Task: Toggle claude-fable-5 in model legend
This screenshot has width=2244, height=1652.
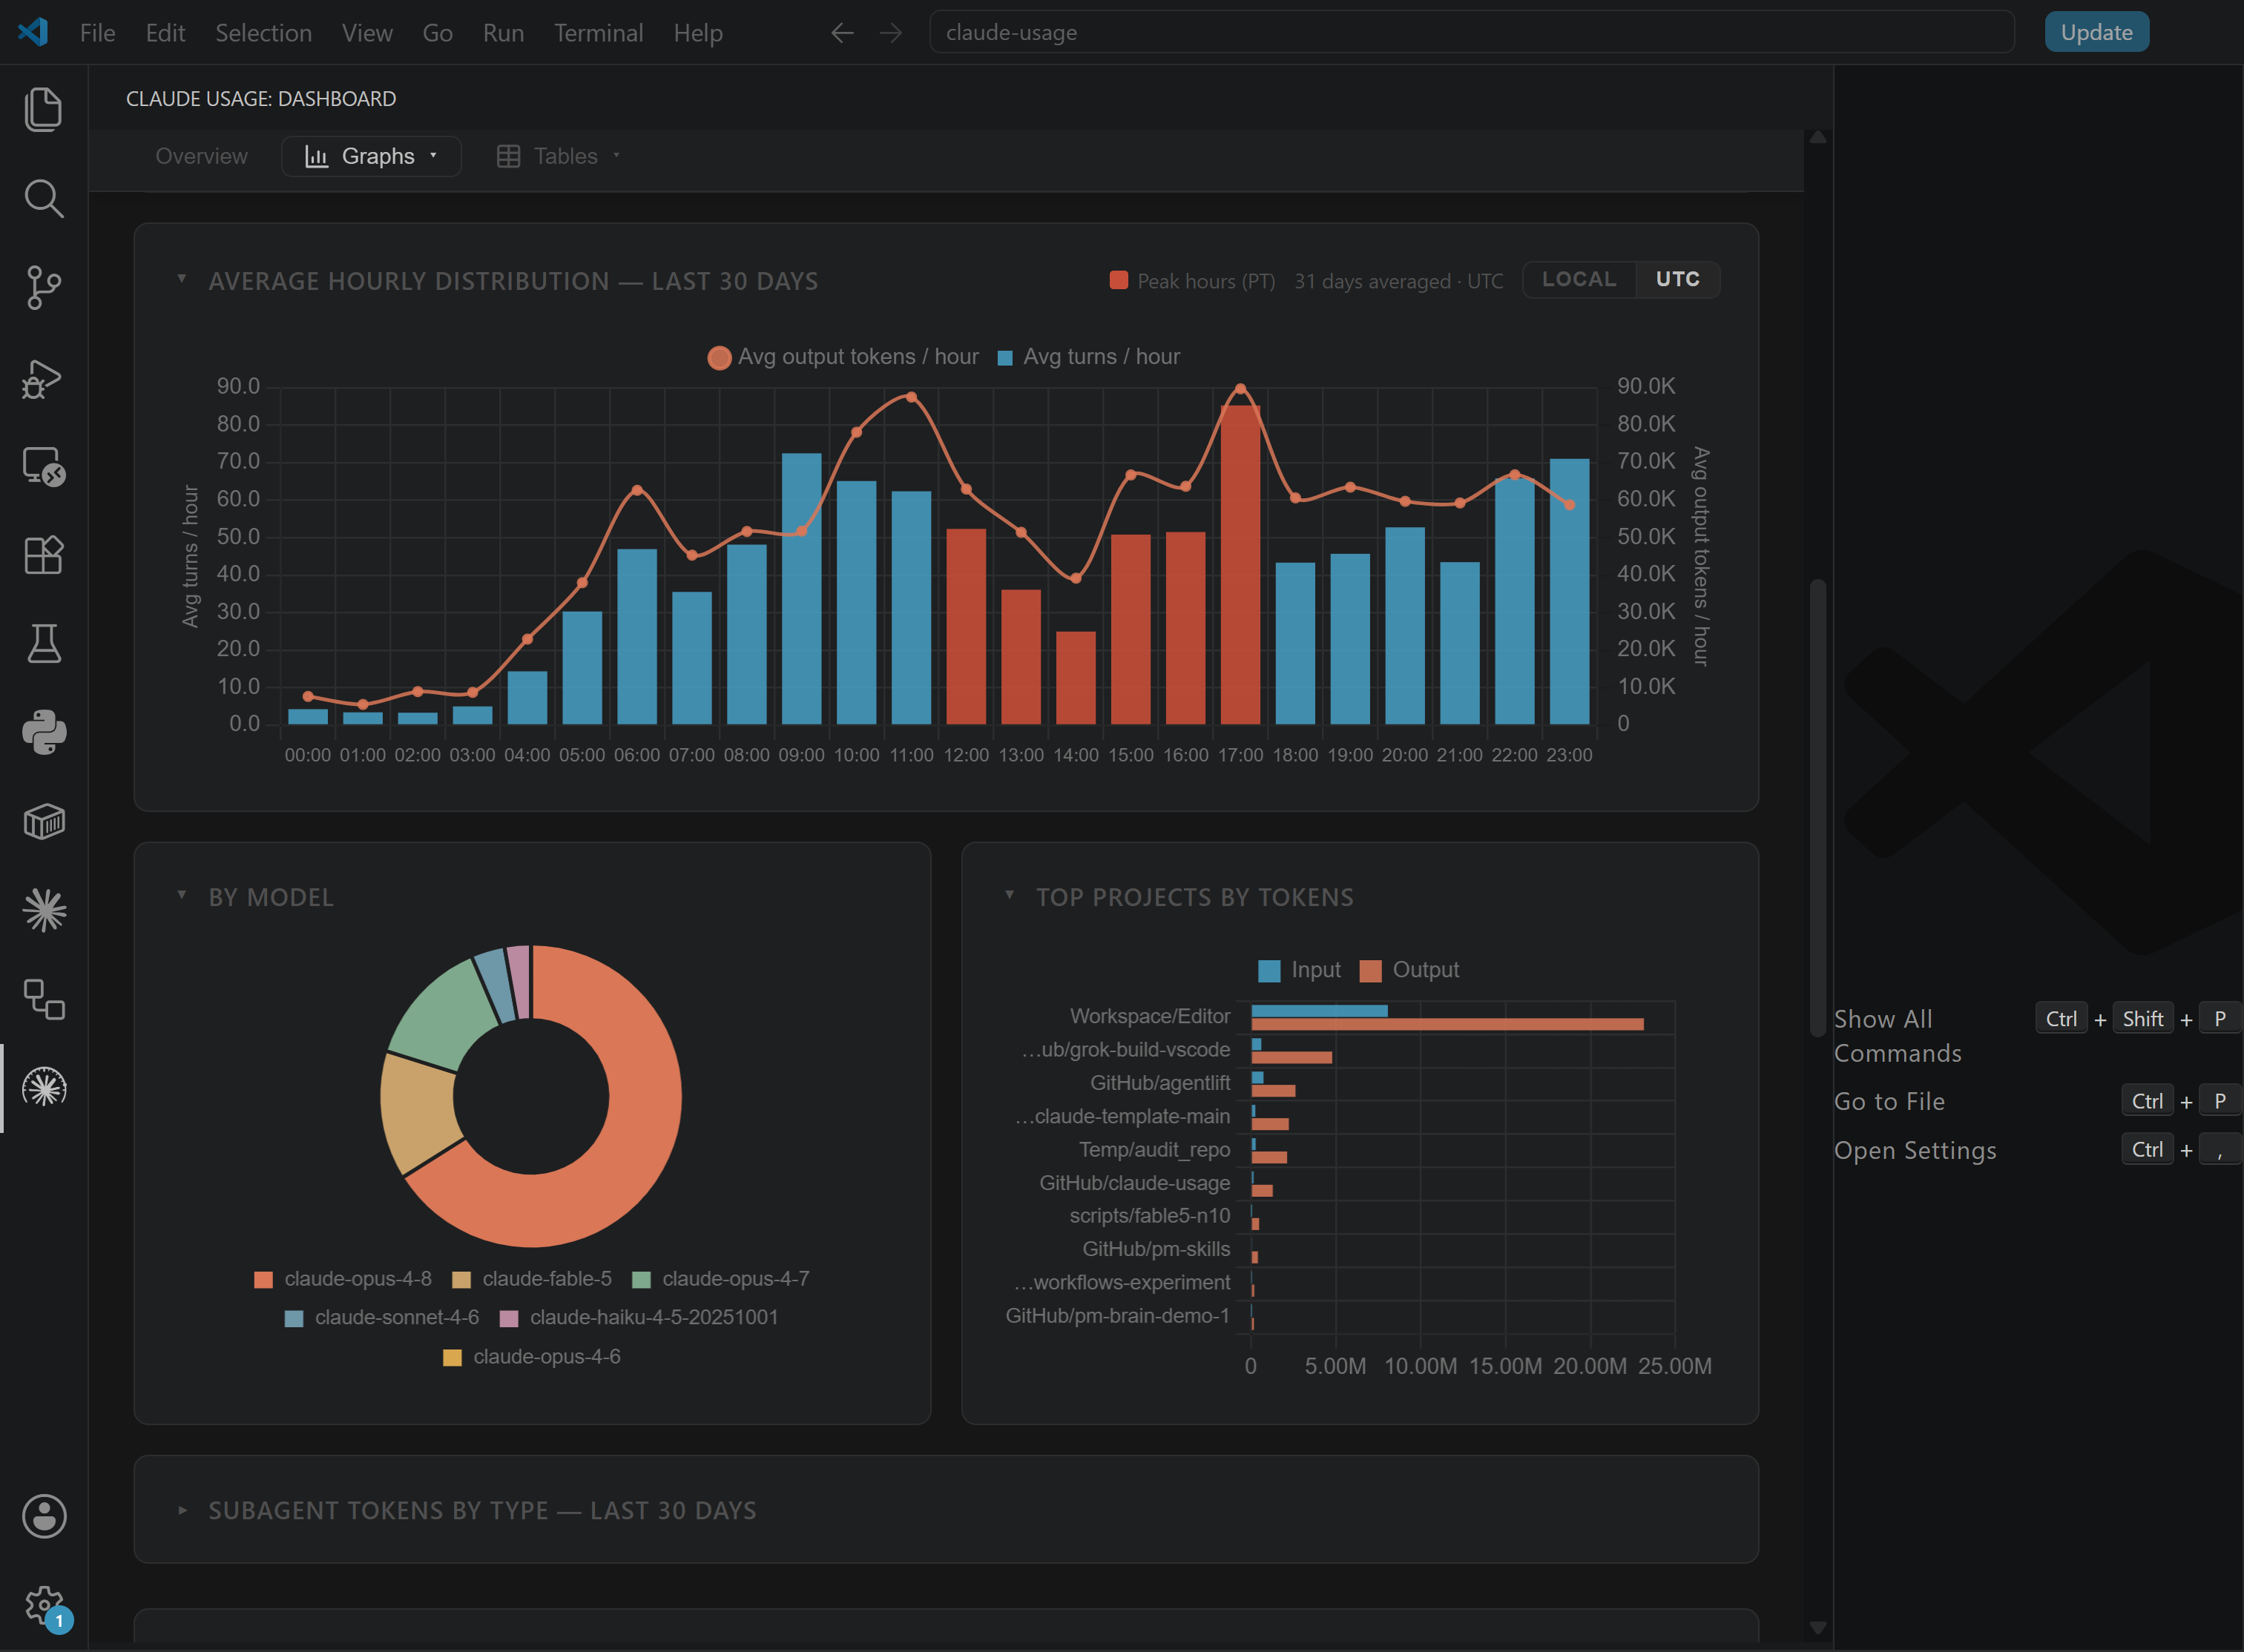Action: tap(532, 1279)
